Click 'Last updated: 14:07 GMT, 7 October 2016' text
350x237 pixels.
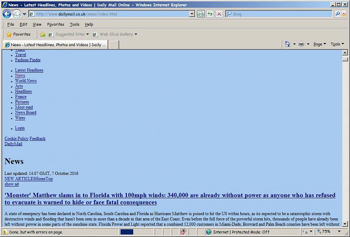[x=41, y=174]
